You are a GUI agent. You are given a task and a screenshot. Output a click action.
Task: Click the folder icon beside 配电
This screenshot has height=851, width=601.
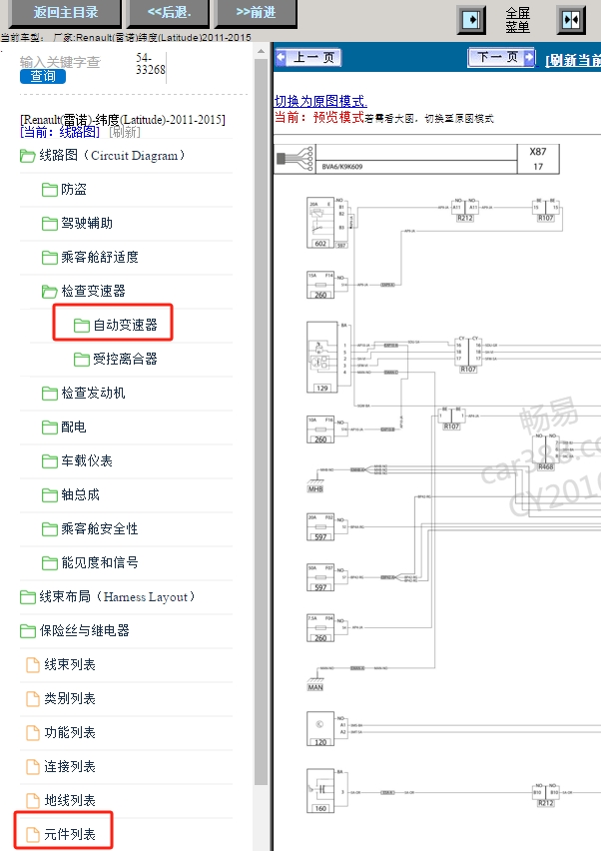click(x=49, y=426)
